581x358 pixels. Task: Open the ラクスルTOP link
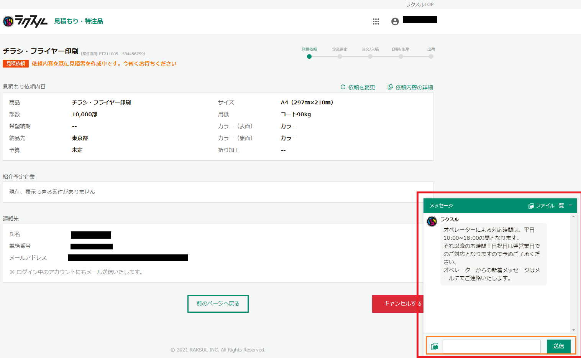tap(420, 5)
